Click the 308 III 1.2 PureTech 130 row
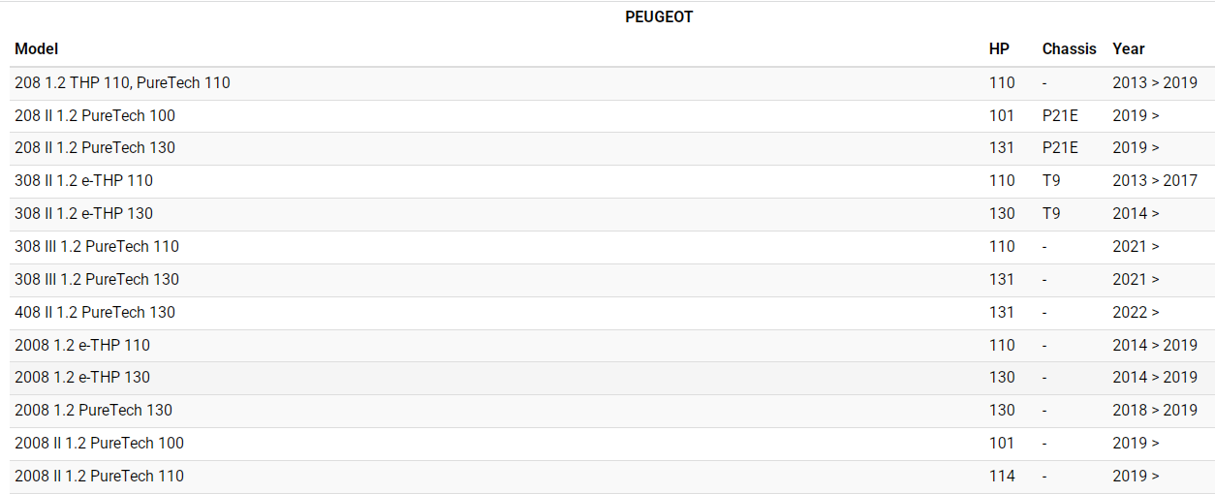1215x494 pixels. pyautogui.click(x=97, y=279)
